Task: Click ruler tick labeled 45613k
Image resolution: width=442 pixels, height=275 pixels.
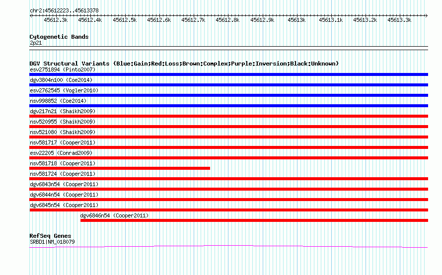Action: click(296, 20)
